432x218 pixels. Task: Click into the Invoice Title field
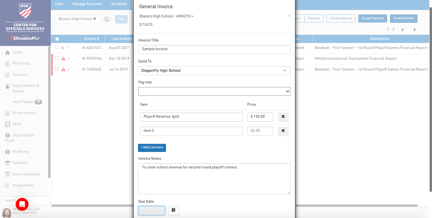coord(214,49)
